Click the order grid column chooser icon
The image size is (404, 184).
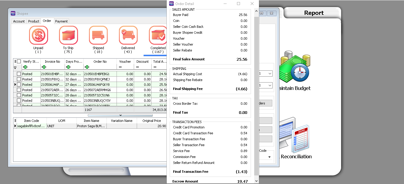click(15, 62)
